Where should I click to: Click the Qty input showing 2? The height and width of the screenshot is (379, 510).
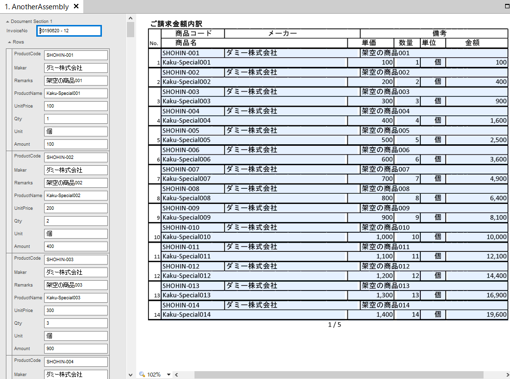coord(76,221)
